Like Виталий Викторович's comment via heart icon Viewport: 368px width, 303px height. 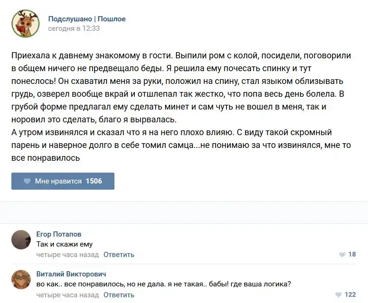(x=338, y=294)
